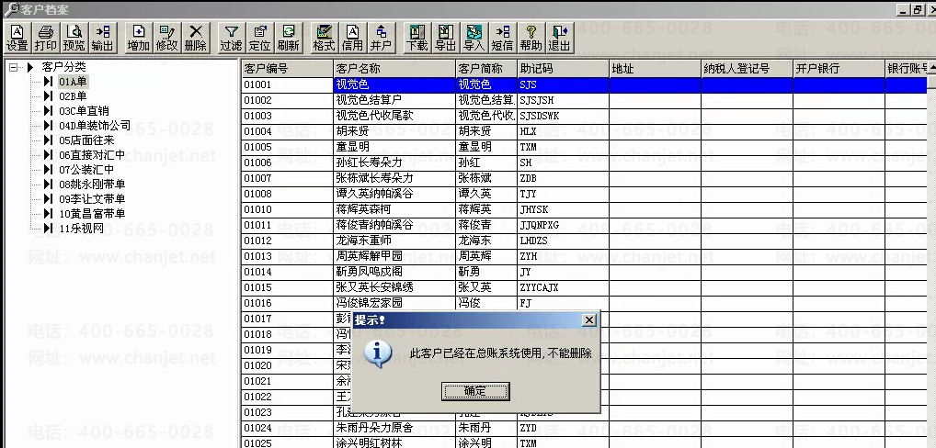Click the 导入 (Import) toolbar icon
The width and height of the screenshot is (936, 448).
pos(474,38)
